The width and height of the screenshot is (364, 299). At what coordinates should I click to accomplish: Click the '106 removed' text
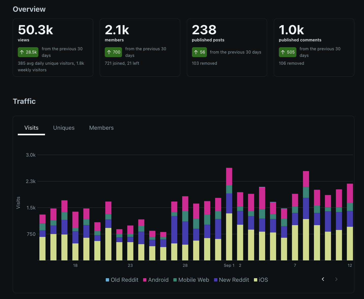point(291,63)
